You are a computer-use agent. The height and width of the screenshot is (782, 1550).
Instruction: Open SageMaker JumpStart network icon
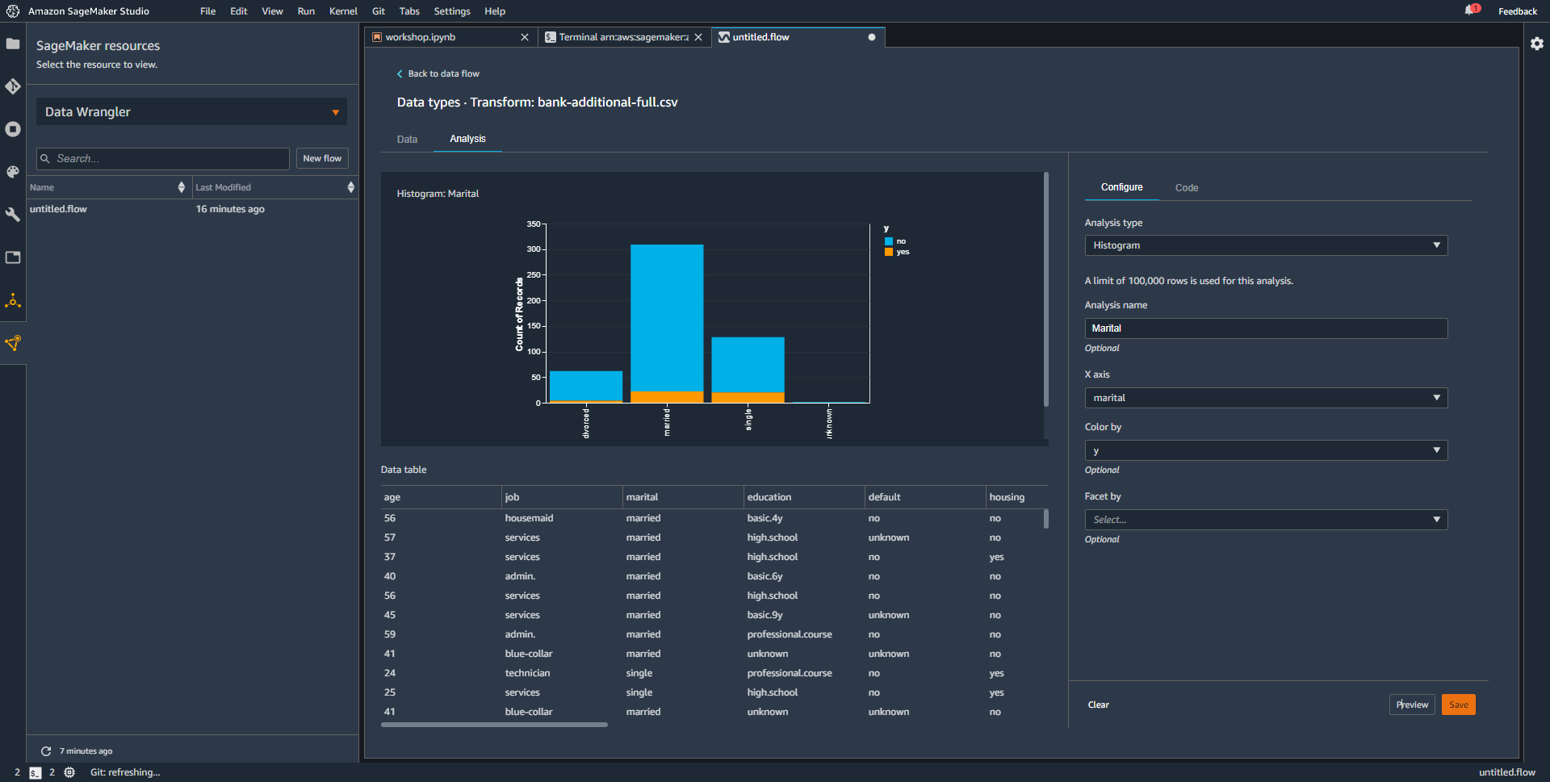click(13, 301)
